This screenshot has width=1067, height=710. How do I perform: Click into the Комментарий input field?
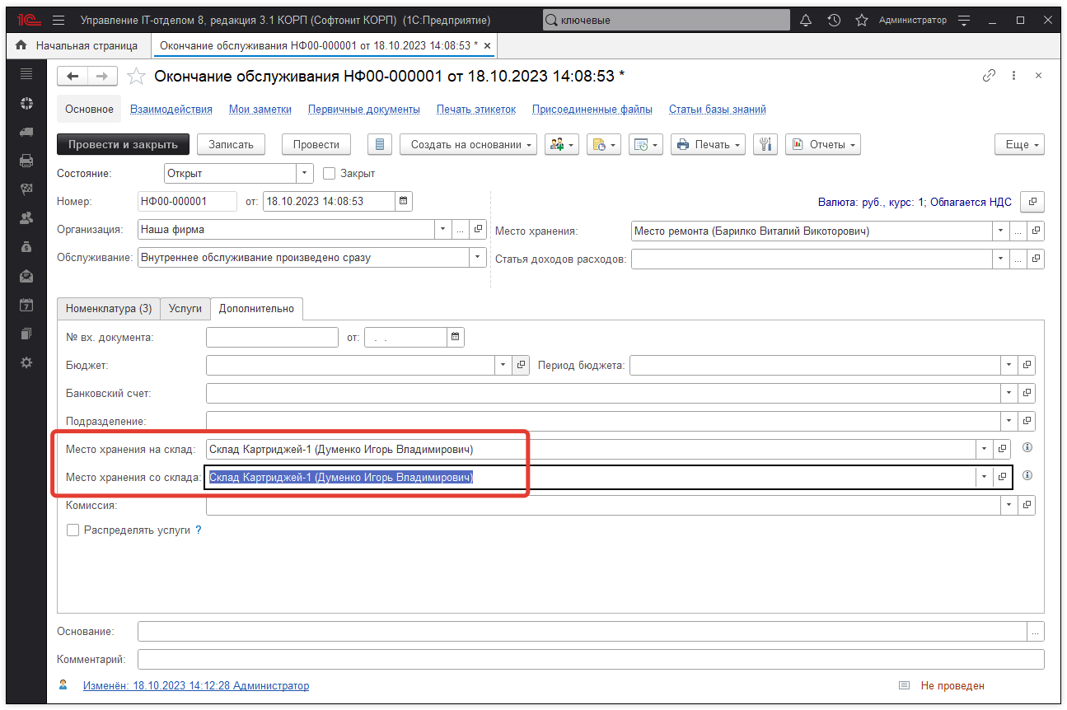click(x=590, y=660)
